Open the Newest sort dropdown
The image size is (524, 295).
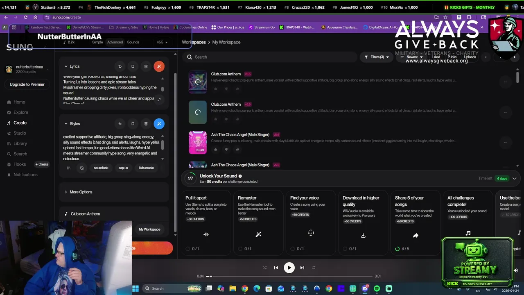[x=412, y=57]
